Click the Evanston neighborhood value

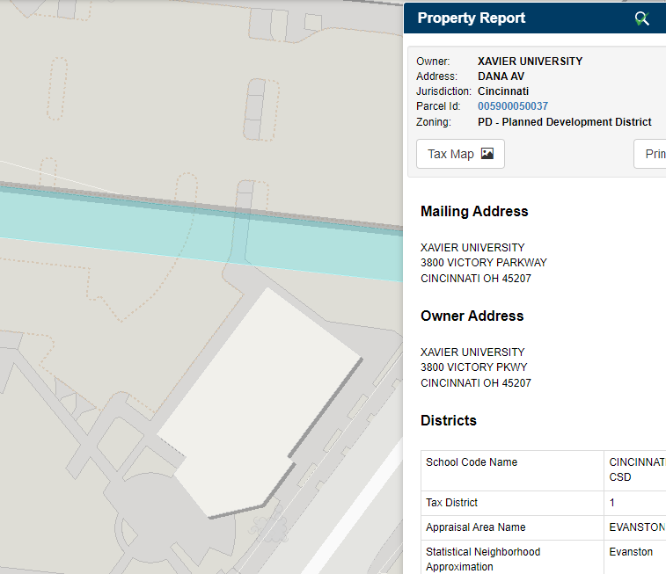click(631, 552)
